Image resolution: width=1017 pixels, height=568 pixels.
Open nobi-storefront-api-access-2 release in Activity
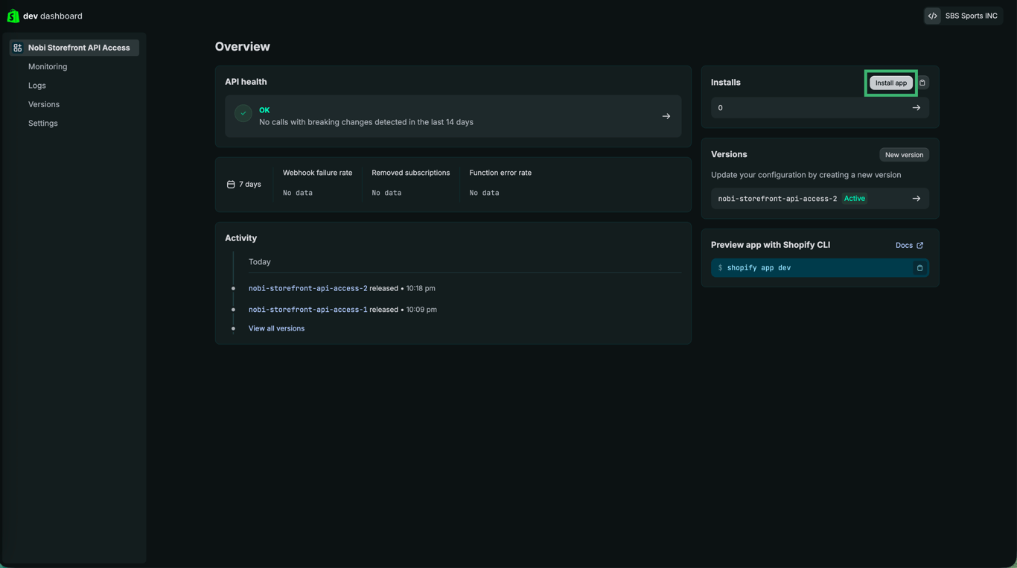(307, 288)
